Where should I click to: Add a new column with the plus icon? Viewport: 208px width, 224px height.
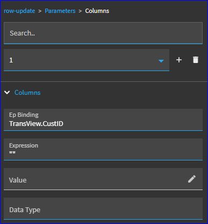click(x=179, y=60)
